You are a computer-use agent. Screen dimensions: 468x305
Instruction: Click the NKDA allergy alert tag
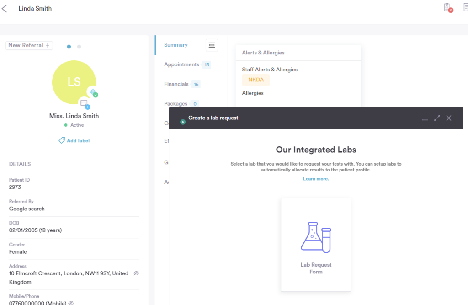[x=255, y=80]
